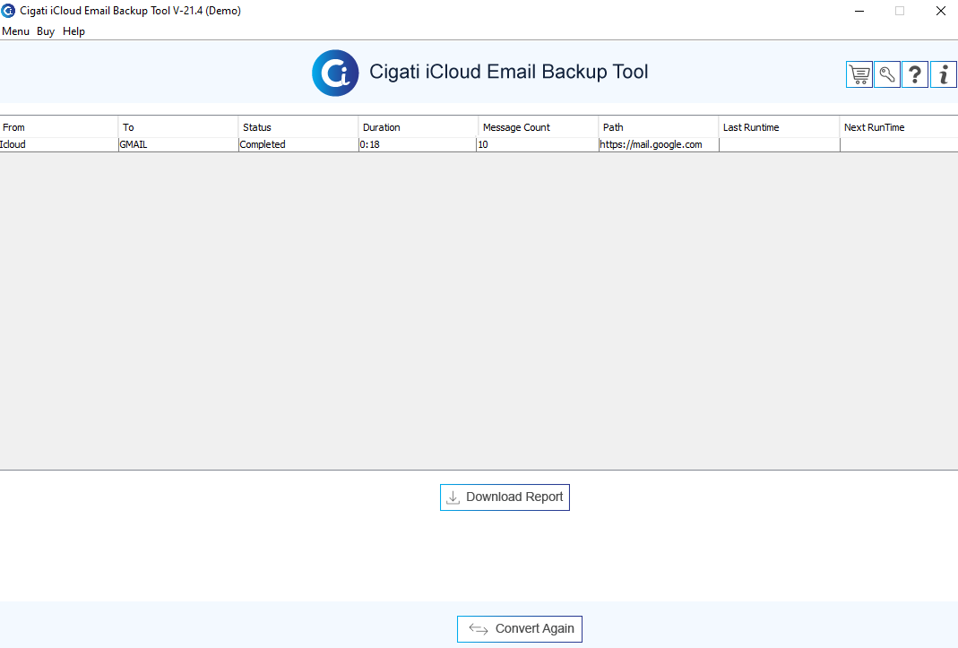Image resolution: width=958 pixels, height=648 pixels.
Task: Click the Convert Again button
Action: tap(520, 629)
